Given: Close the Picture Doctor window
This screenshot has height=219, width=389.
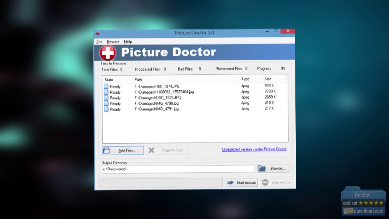Looking at the screenshot, I should click(x=287, y=31).
